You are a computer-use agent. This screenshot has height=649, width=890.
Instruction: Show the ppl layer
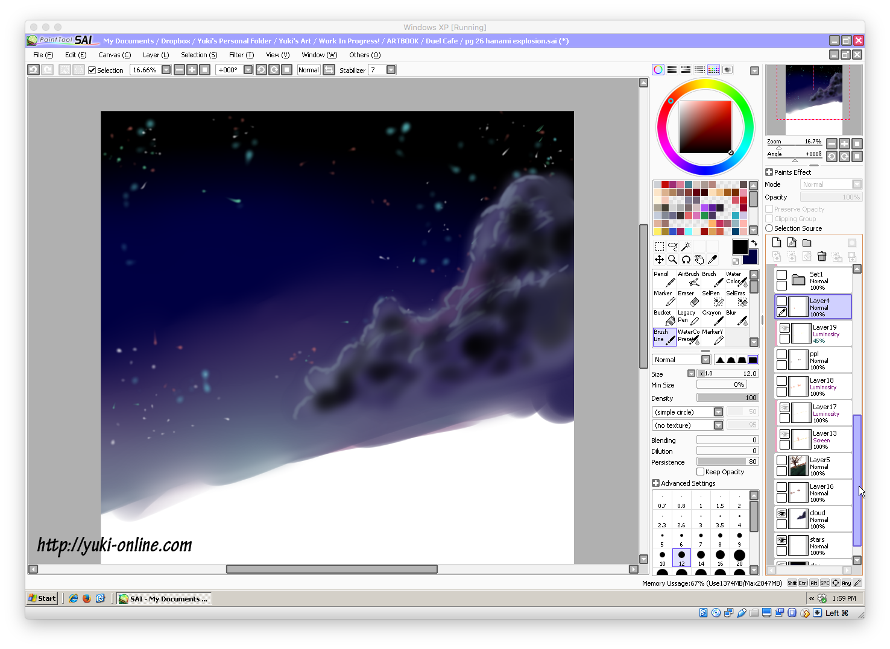(x=781, y=355)
